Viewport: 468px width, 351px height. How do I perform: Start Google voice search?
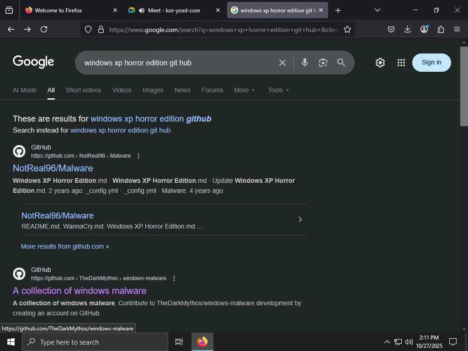pos(305,62)
